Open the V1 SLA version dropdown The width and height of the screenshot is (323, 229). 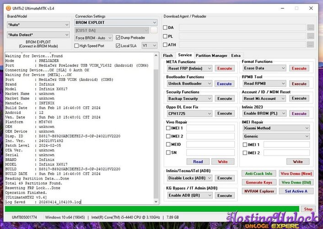(x=149, y=45)
